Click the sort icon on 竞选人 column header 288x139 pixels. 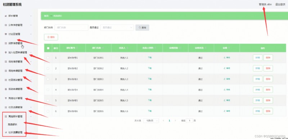pos(127,48)
